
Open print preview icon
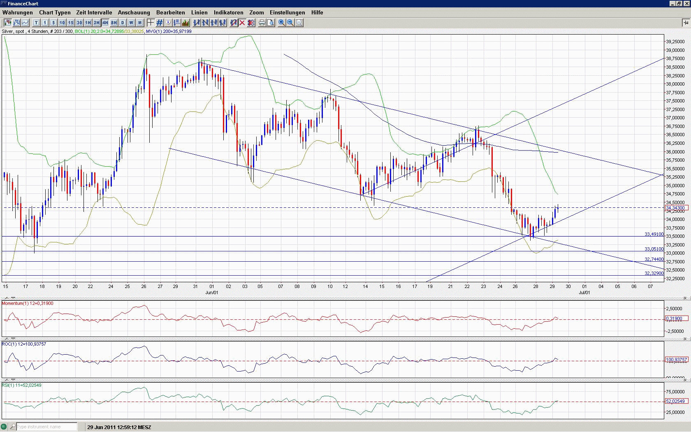pos(271,23)
